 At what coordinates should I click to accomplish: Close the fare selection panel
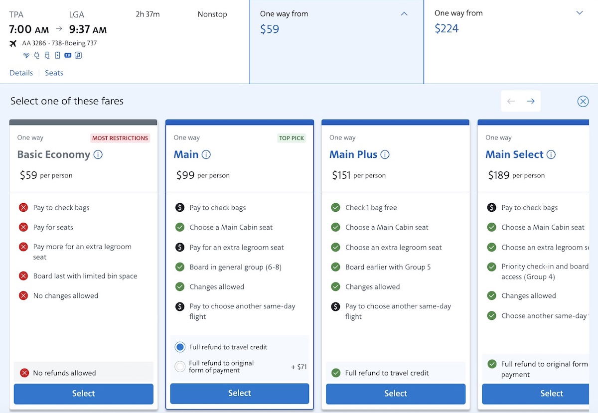pyautogui.click(x=583, y=102)
